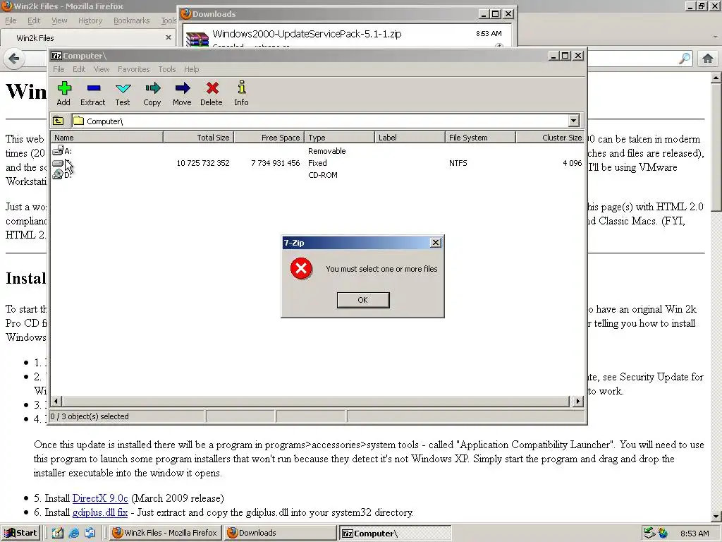The width and height of the screenshot is (722, 542).
Task: Close the 7-Zip error dialog
Action: coord(435,243)
